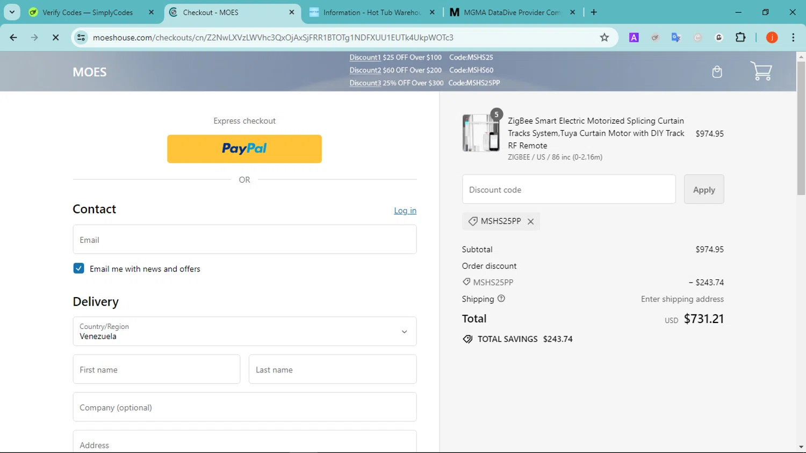Focus the Discount code field
Viewport: 806px width, 453px height.
coord(568,189)
